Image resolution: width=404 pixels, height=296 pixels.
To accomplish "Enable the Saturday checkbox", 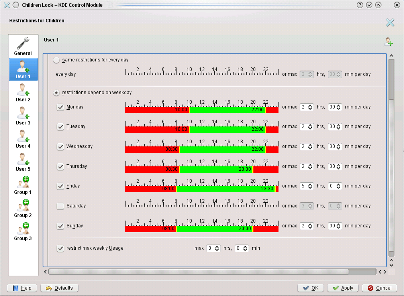I will point(60,206).
